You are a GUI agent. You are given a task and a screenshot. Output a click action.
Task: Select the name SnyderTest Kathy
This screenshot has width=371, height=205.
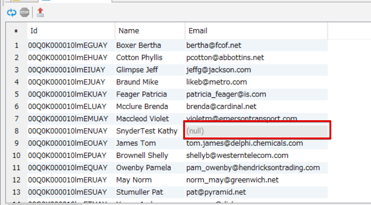(x=147, y=131)
